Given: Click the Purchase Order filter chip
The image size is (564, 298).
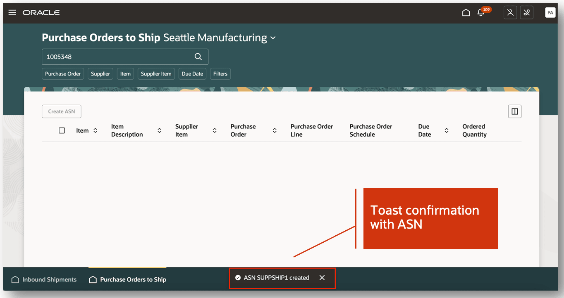Looking at the screenshot, I should tap(63, 74).
